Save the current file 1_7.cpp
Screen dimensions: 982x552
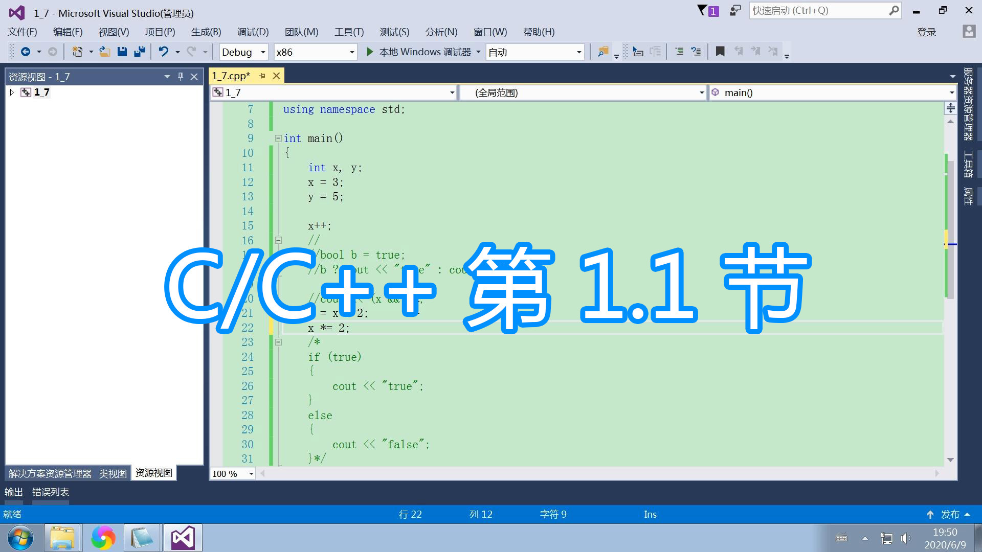click(x=122, y=52)
